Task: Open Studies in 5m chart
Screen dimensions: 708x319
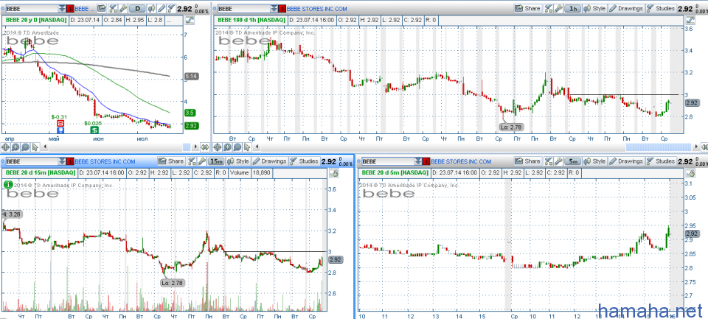Action: (x=661, y=161)
